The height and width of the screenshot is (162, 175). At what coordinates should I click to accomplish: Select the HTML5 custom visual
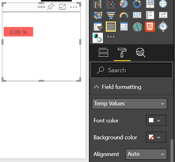(150, 27)
